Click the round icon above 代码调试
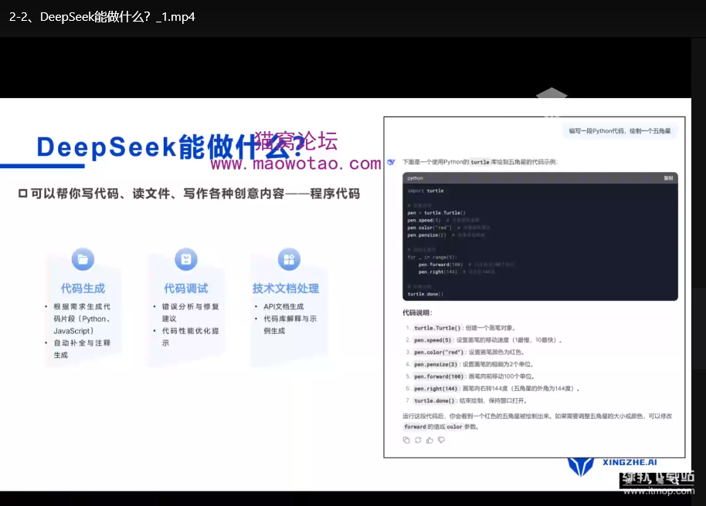This screenshot has width=706, height=506. coord(186,259)
